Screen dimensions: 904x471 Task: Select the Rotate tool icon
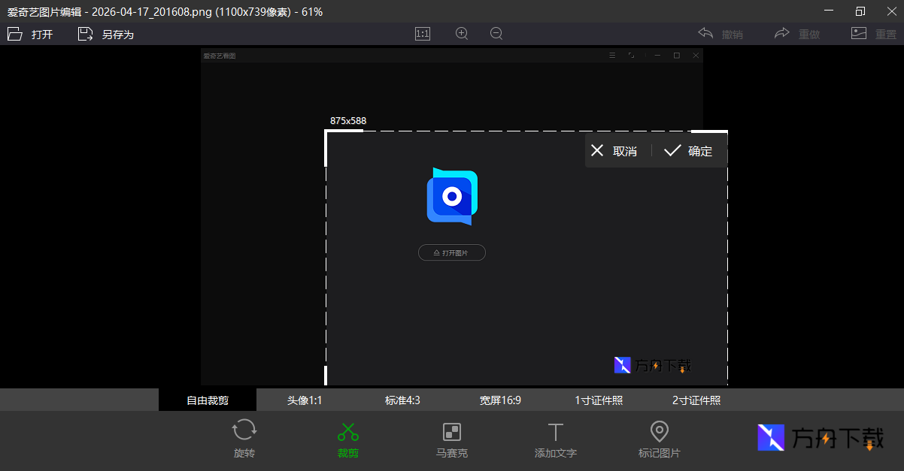[x=244, y=431]
